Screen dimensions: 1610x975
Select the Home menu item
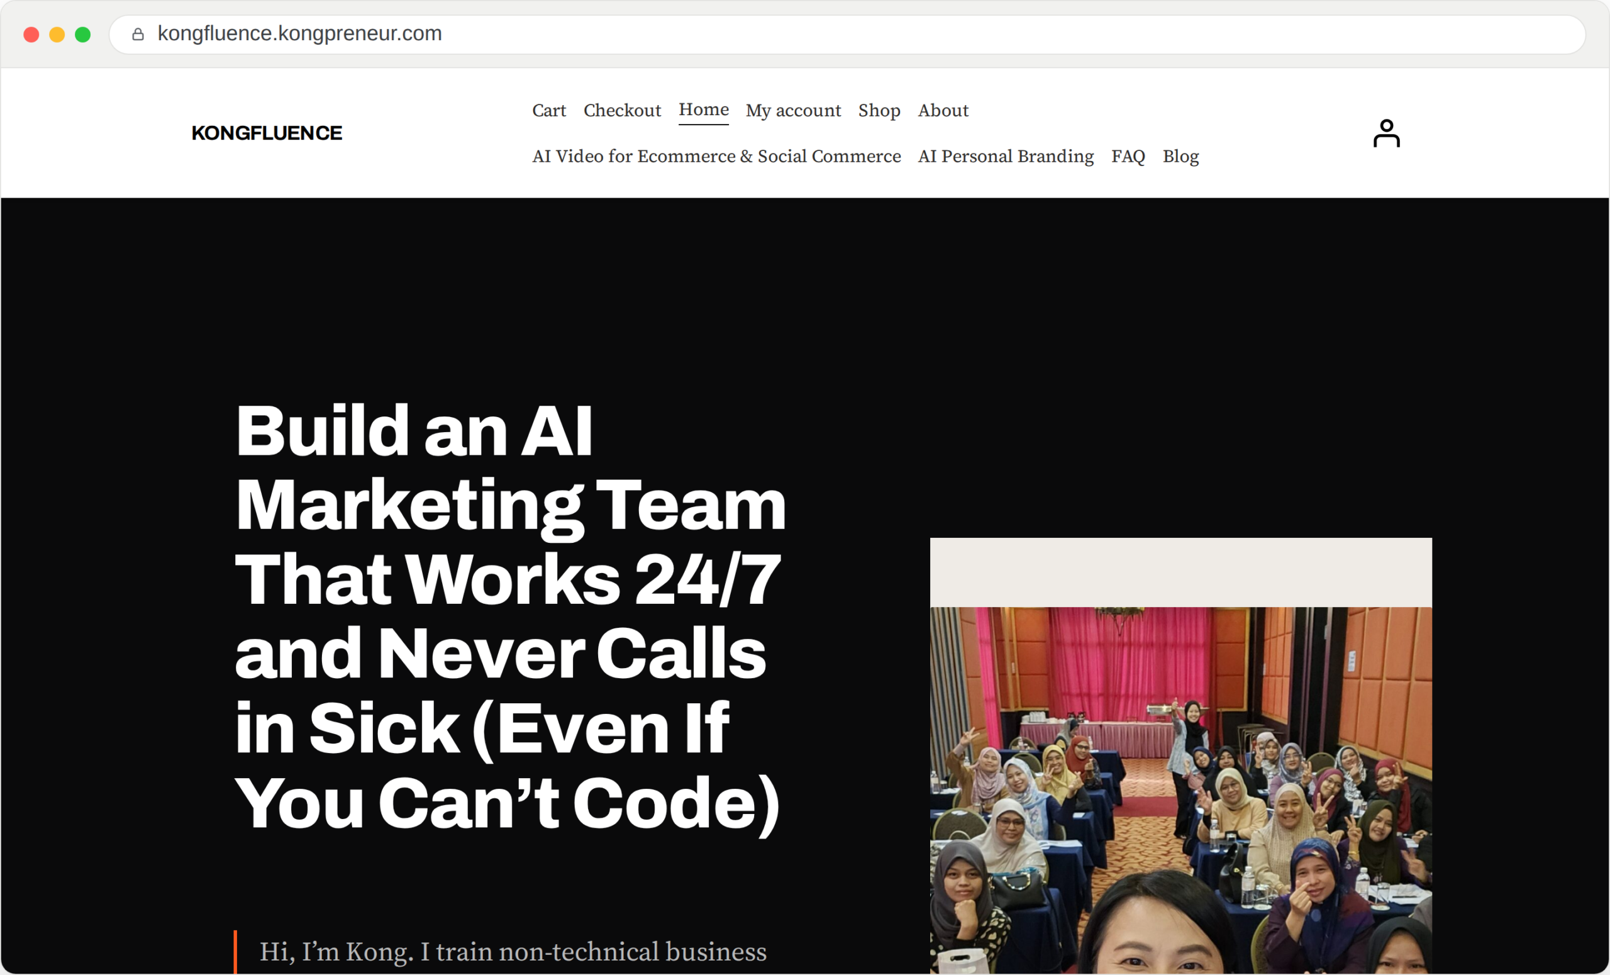tap(704, 110)
